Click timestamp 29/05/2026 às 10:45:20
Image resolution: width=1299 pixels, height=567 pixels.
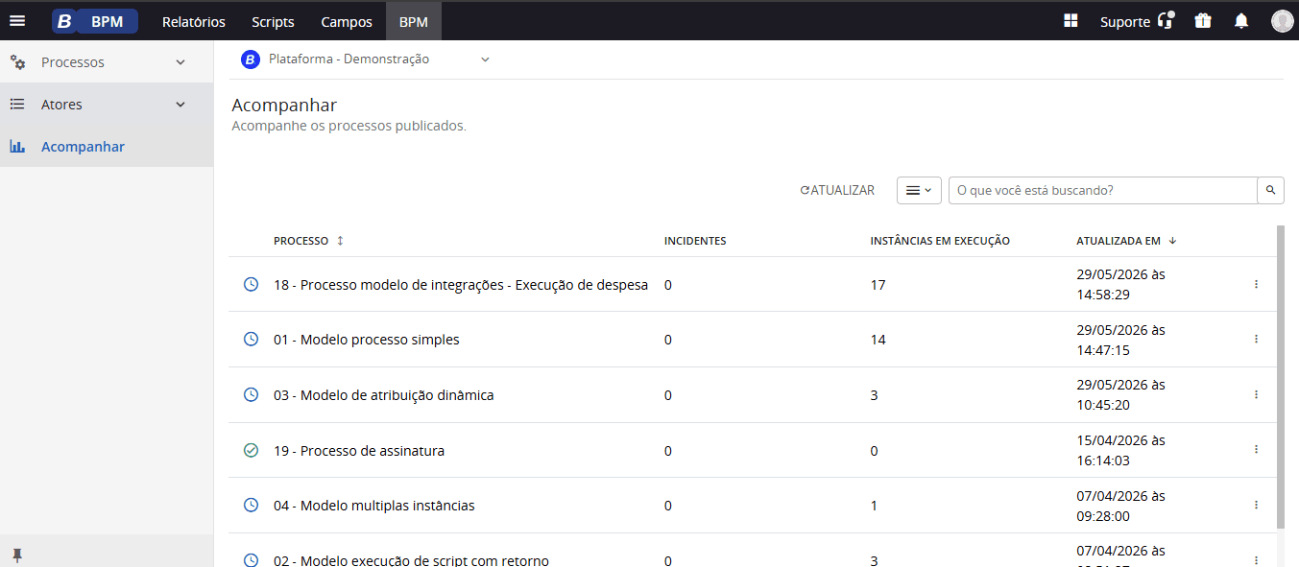pos(1120,394)
